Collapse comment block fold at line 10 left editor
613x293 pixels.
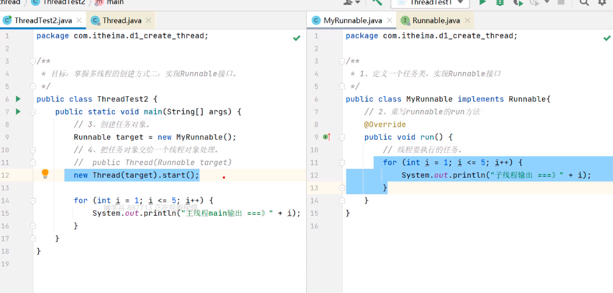coord(33,150)
